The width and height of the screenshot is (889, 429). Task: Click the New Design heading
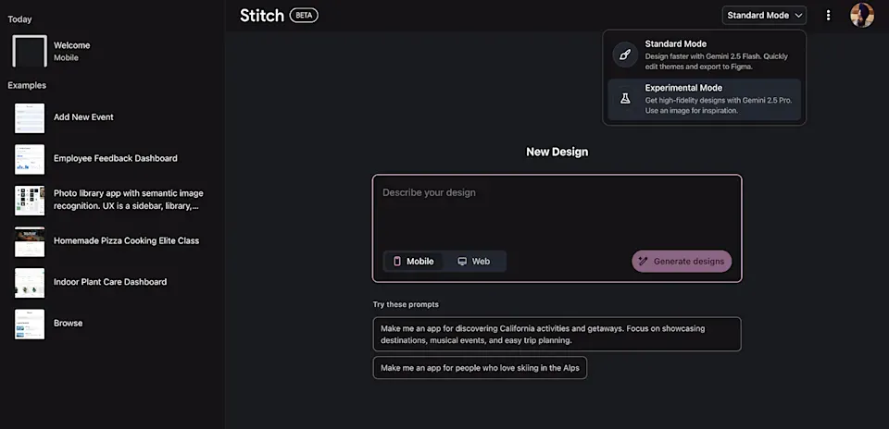coord(557,152)
